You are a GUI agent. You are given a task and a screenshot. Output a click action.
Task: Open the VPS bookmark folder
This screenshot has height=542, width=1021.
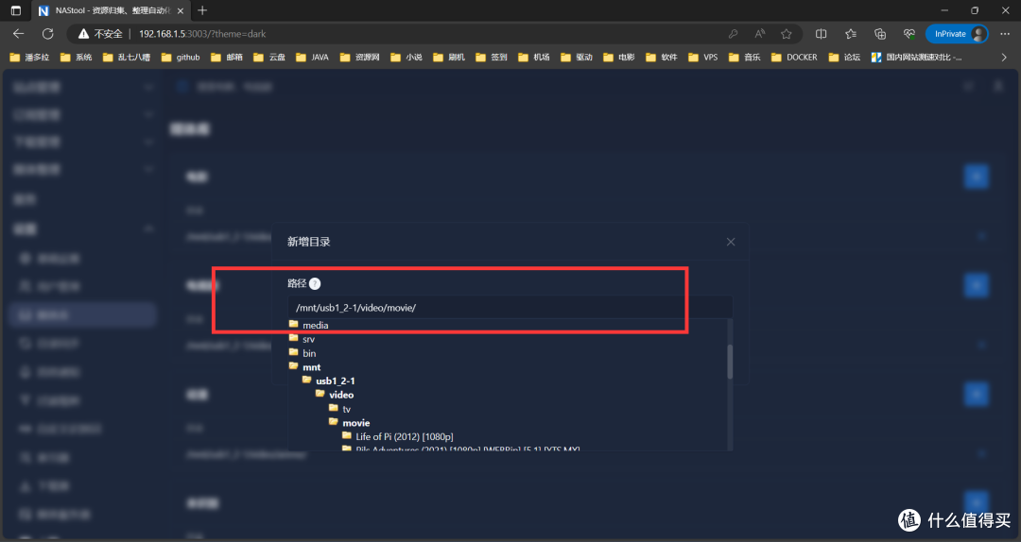point(703,58)
